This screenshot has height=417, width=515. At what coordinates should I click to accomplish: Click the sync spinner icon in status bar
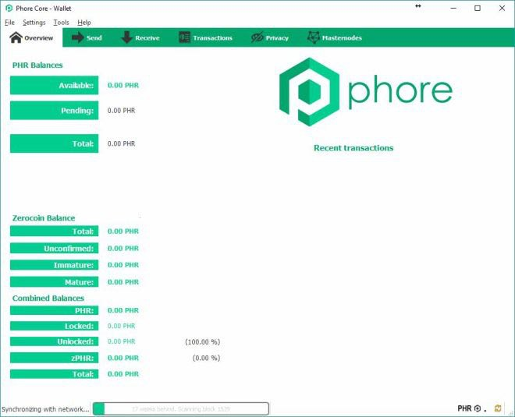pyautogui.click(x=498, y=408)
